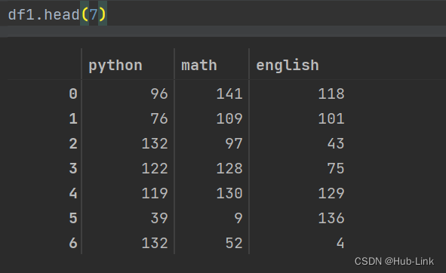Click row index 0
446x273 pixels.
[73, 94]
